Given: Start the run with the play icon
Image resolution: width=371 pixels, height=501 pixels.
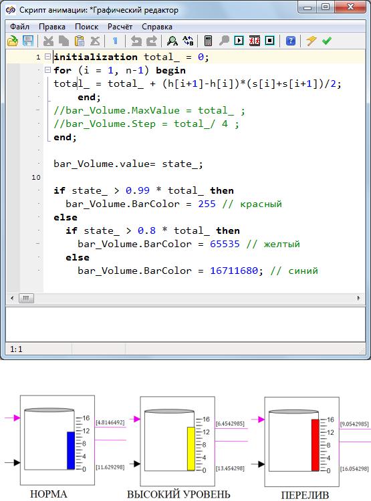Looking at the screenshot, I should pos(239,41).
